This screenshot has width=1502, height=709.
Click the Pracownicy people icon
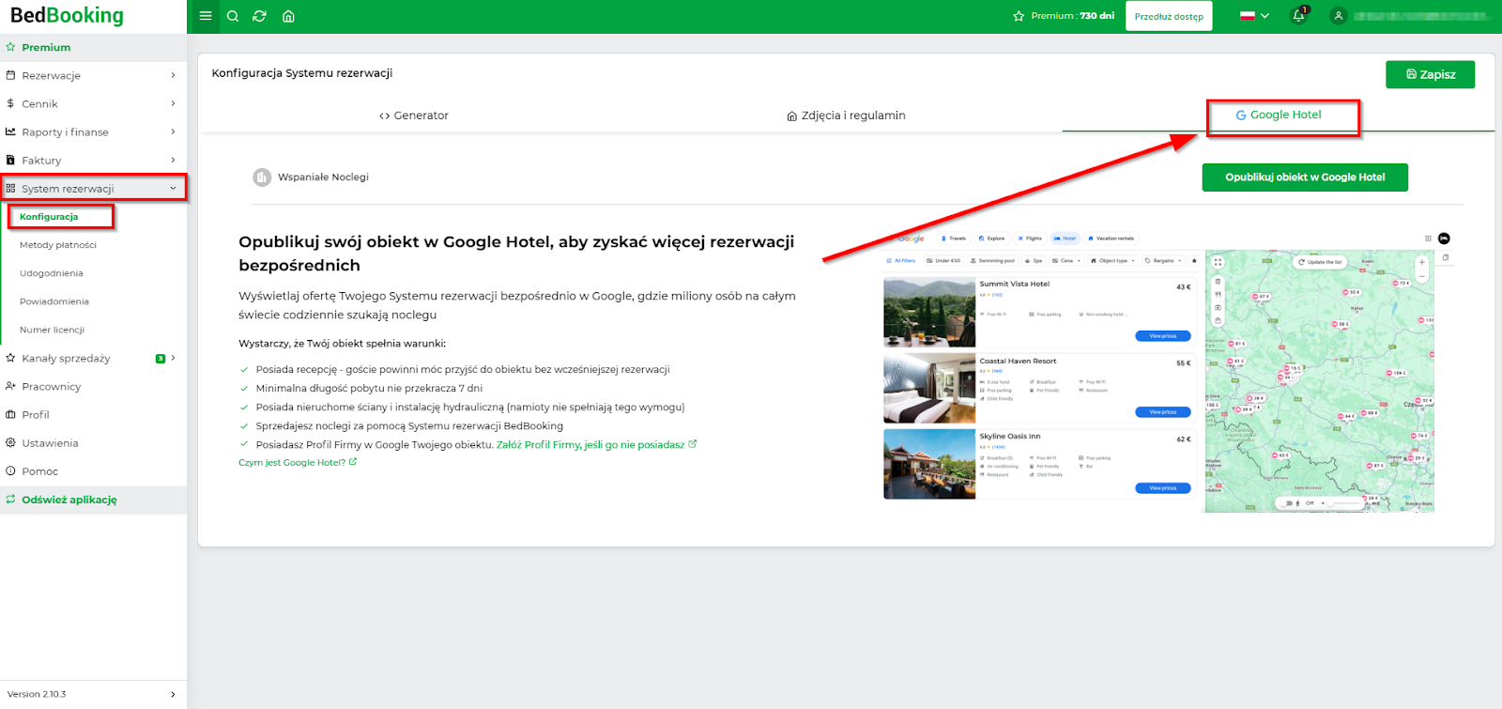pos(11,386)
